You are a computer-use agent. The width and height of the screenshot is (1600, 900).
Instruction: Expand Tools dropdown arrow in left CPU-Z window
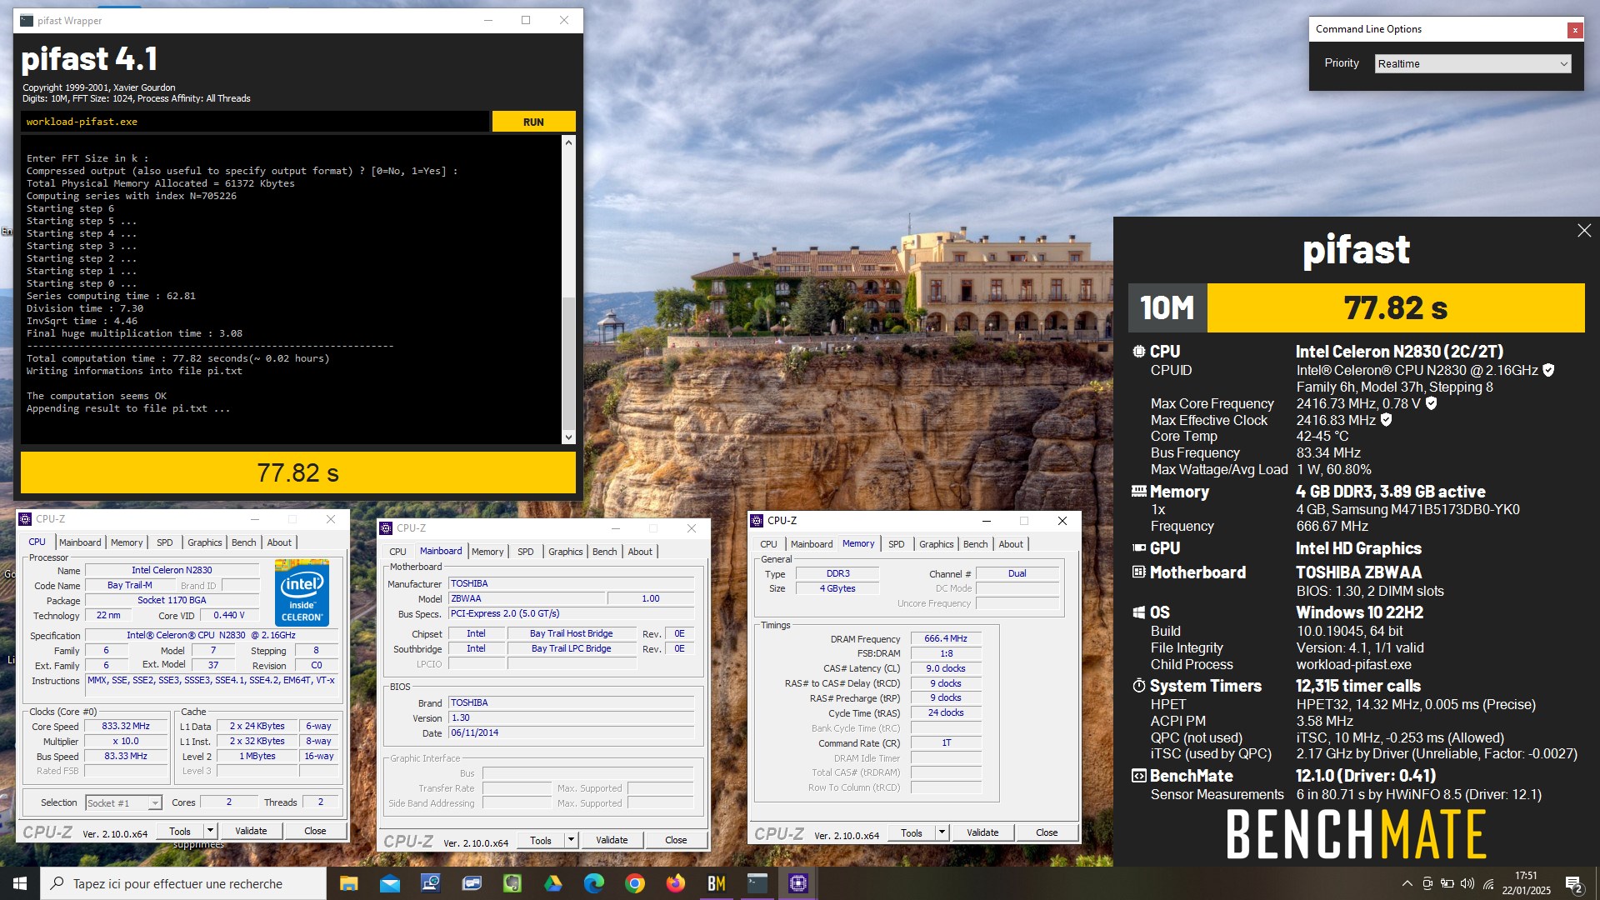pos(210,832)
